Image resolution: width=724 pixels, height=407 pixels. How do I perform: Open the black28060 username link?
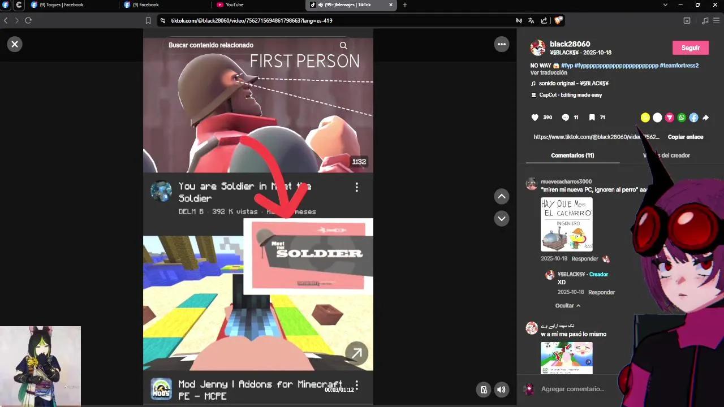[570, 44]
